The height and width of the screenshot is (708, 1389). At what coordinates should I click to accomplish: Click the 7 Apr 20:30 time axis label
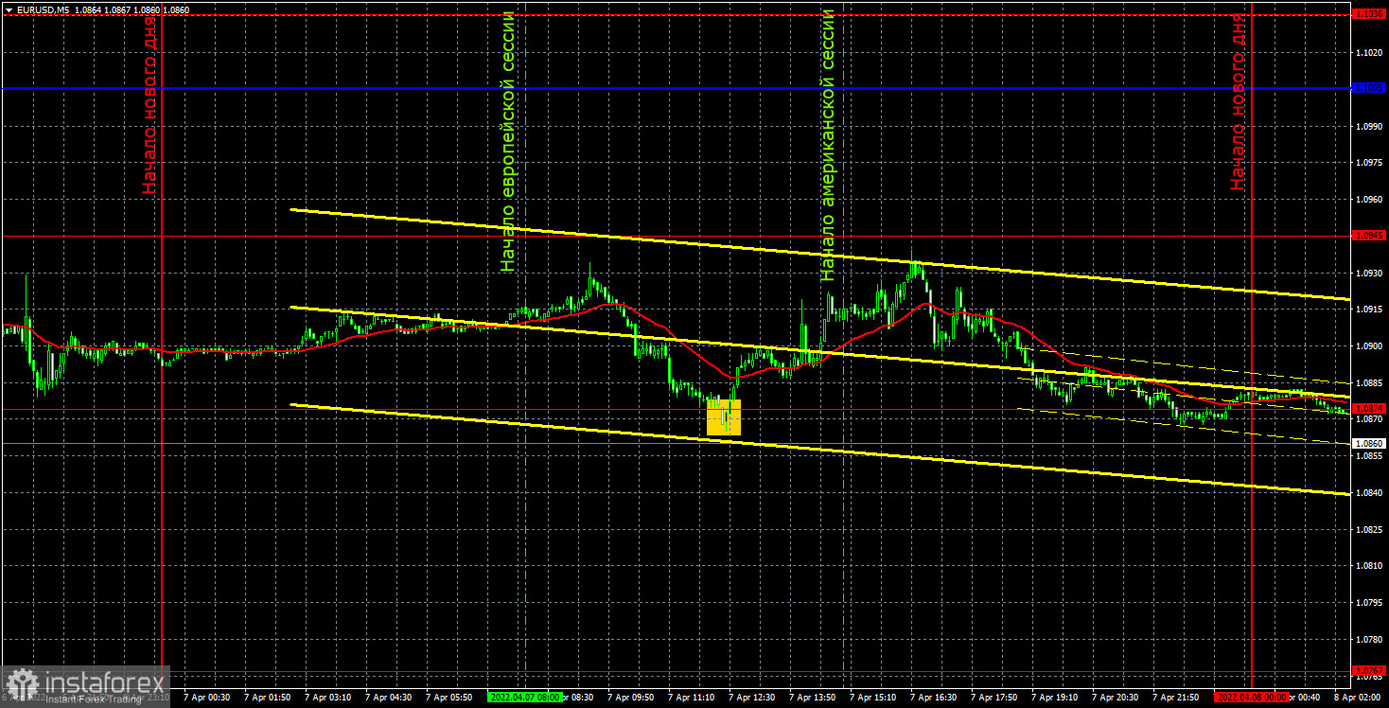[x=1117, y=697]
